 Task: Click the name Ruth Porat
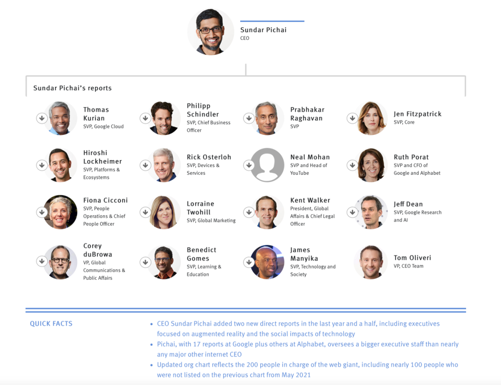(x=411, y=157)
